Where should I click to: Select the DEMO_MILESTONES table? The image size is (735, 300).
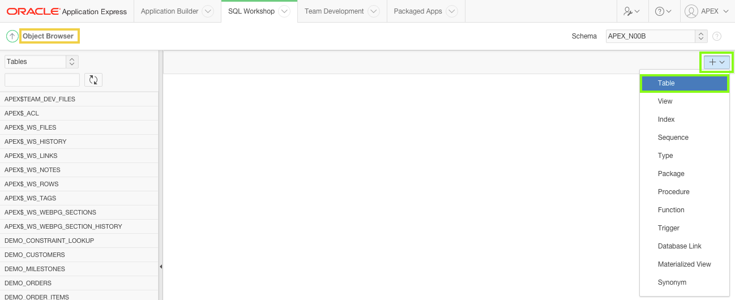pos(79,269)
